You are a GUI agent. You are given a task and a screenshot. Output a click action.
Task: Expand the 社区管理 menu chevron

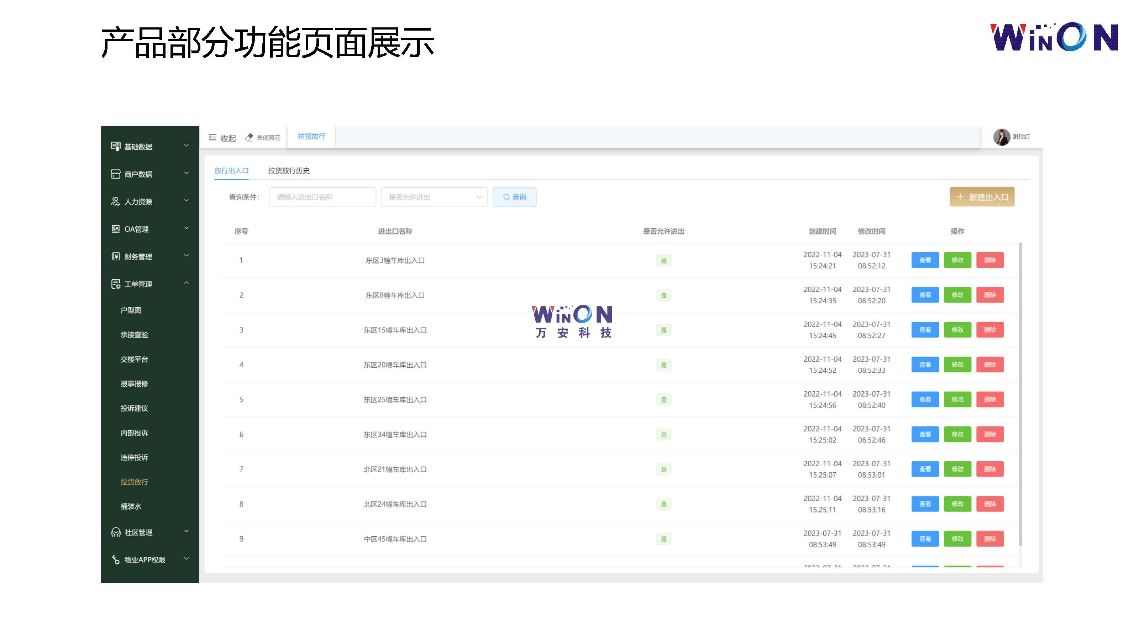187,531
